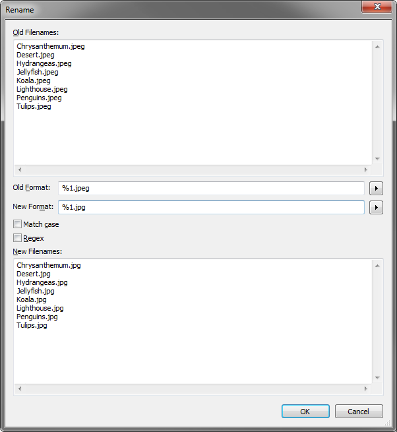Select Chrysanthemum.jpeg in Old Filenames

pyautogui.click(x=51, y=46)
